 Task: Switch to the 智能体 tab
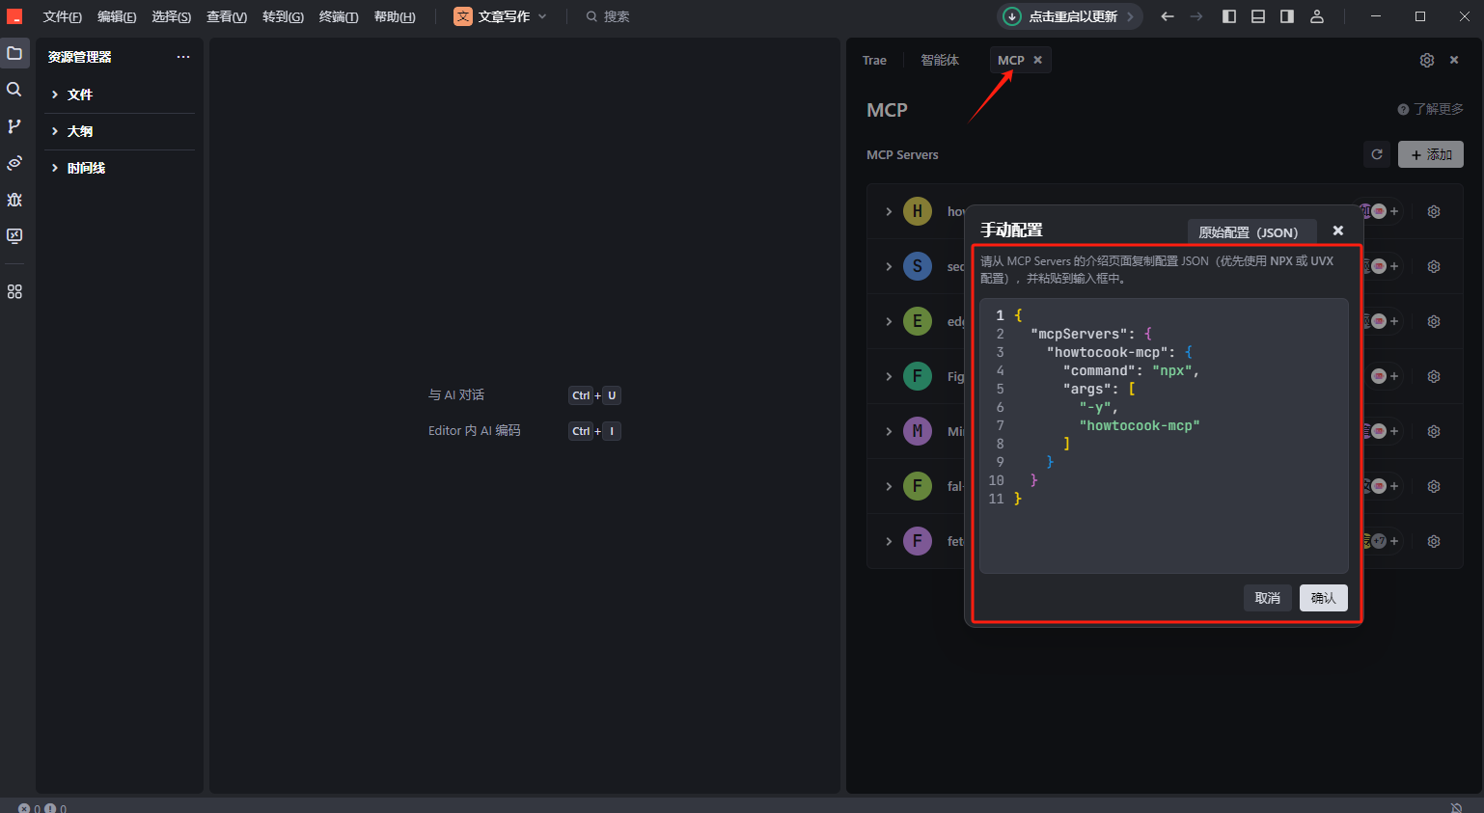[x=940, y=60]
